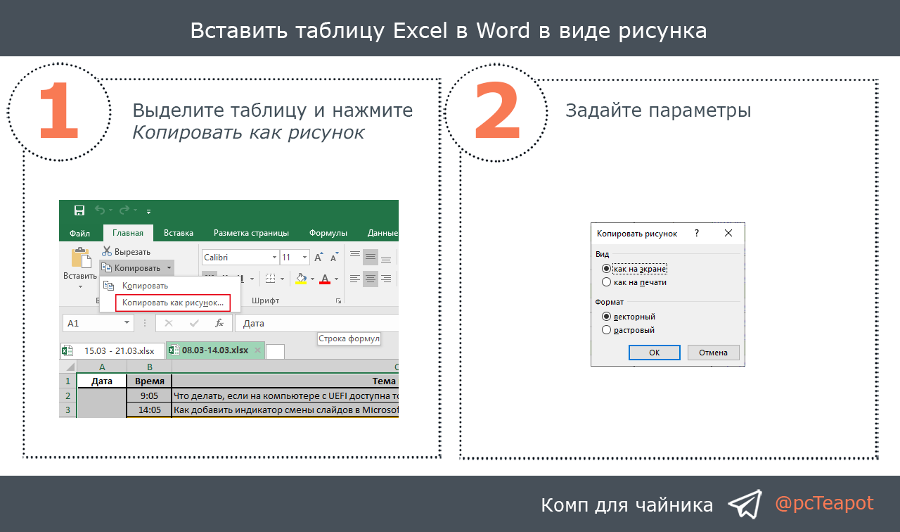Screen dimensions: 900x532
Task: Select the cell with time 14:05
Action: [x=150, y=410]
